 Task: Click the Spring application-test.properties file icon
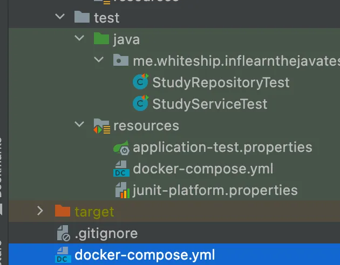point(121,147)
